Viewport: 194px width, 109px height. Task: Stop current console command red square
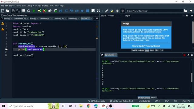click(x=184, y=55)
